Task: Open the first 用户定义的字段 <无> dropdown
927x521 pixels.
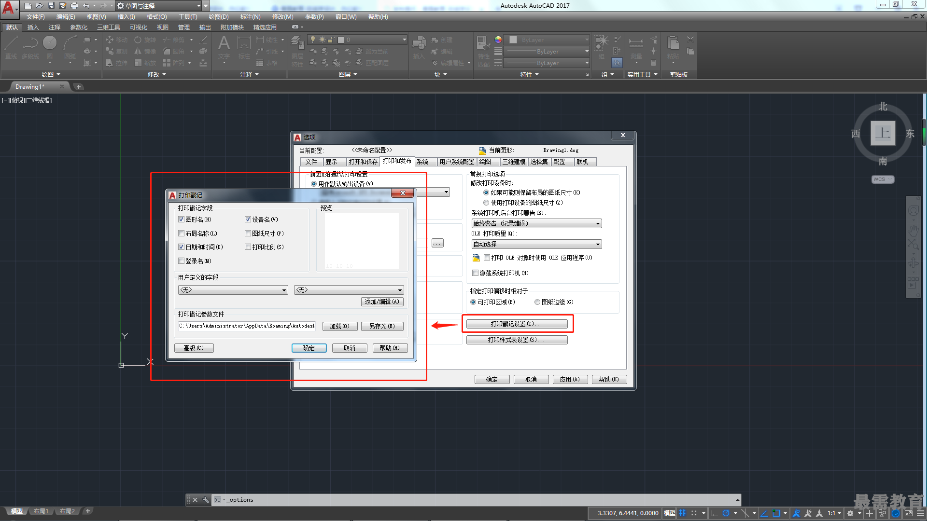Action: coord(233,290)
